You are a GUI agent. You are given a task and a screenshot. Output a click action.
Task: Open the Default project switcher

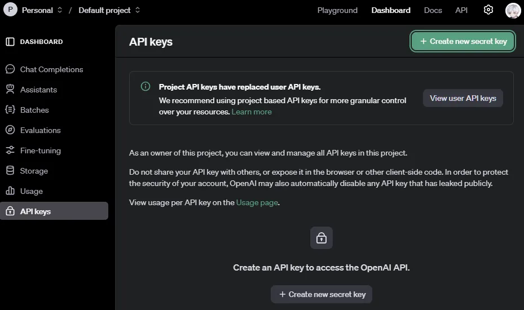109,10
